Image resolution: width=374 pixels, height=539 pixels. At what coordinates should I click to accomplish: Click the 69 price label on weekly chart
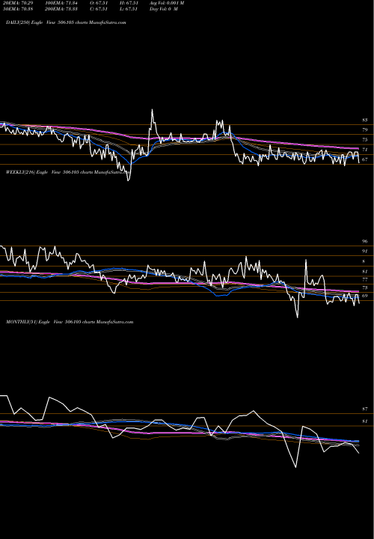(x=365, y=296)
